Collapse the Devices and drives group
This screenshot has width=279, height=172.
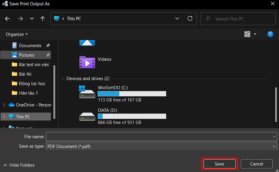[x=63, y=79]
